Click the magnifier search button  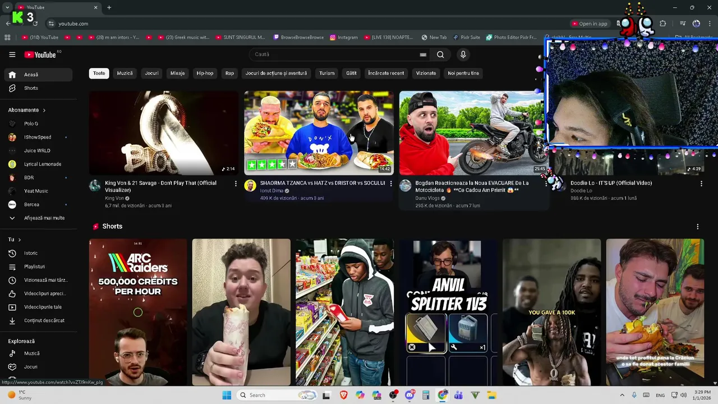tap(440, 54)
